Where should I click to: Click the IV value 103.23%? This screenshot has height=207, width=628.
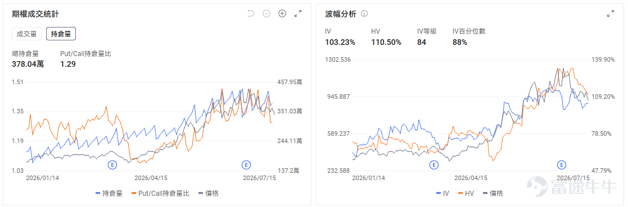click(x=340, y=42)
